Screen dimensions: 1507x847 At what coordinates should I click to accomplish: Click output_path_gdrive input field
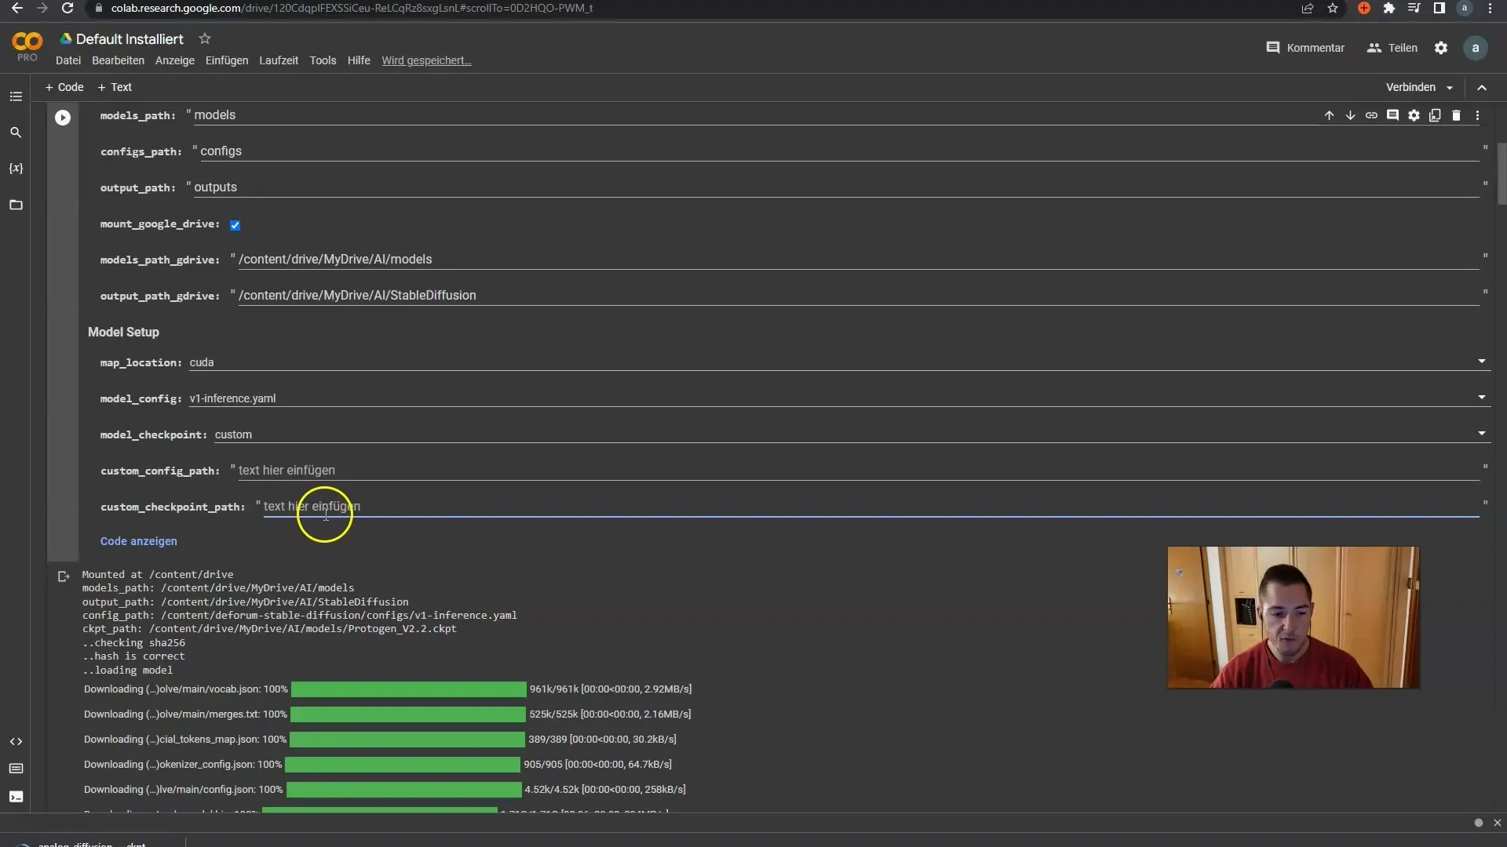[x=858, y=296]
